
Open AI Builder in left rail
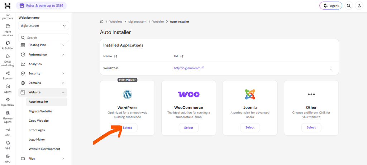[8, 45]
